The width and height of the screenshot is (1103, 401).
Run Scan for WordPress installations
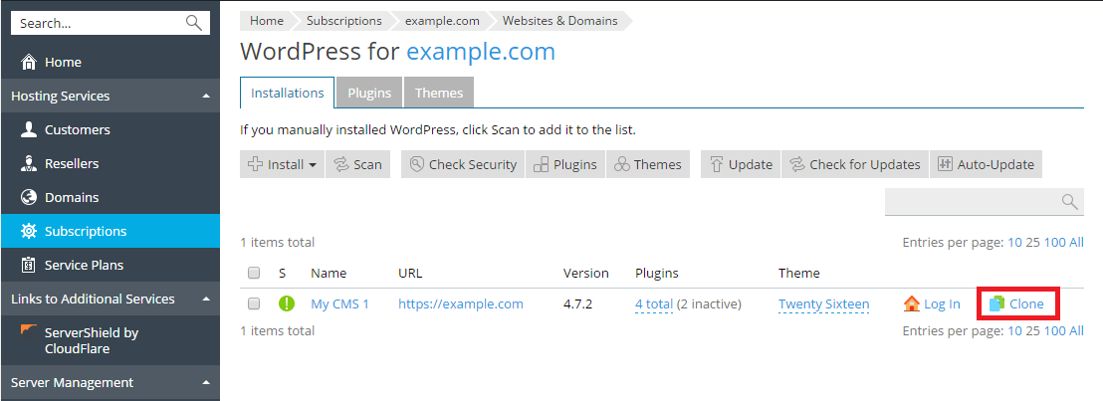coord(357,165)
